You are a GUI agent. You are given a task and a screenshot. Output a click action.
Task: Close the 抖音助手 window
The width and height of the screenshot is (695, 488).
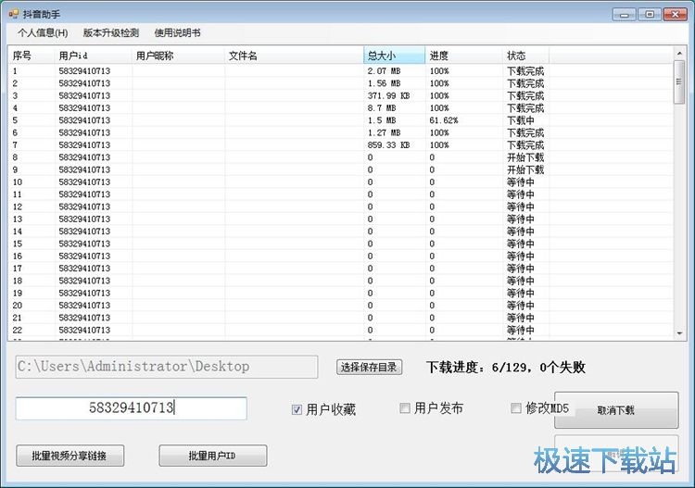point(675,15)
